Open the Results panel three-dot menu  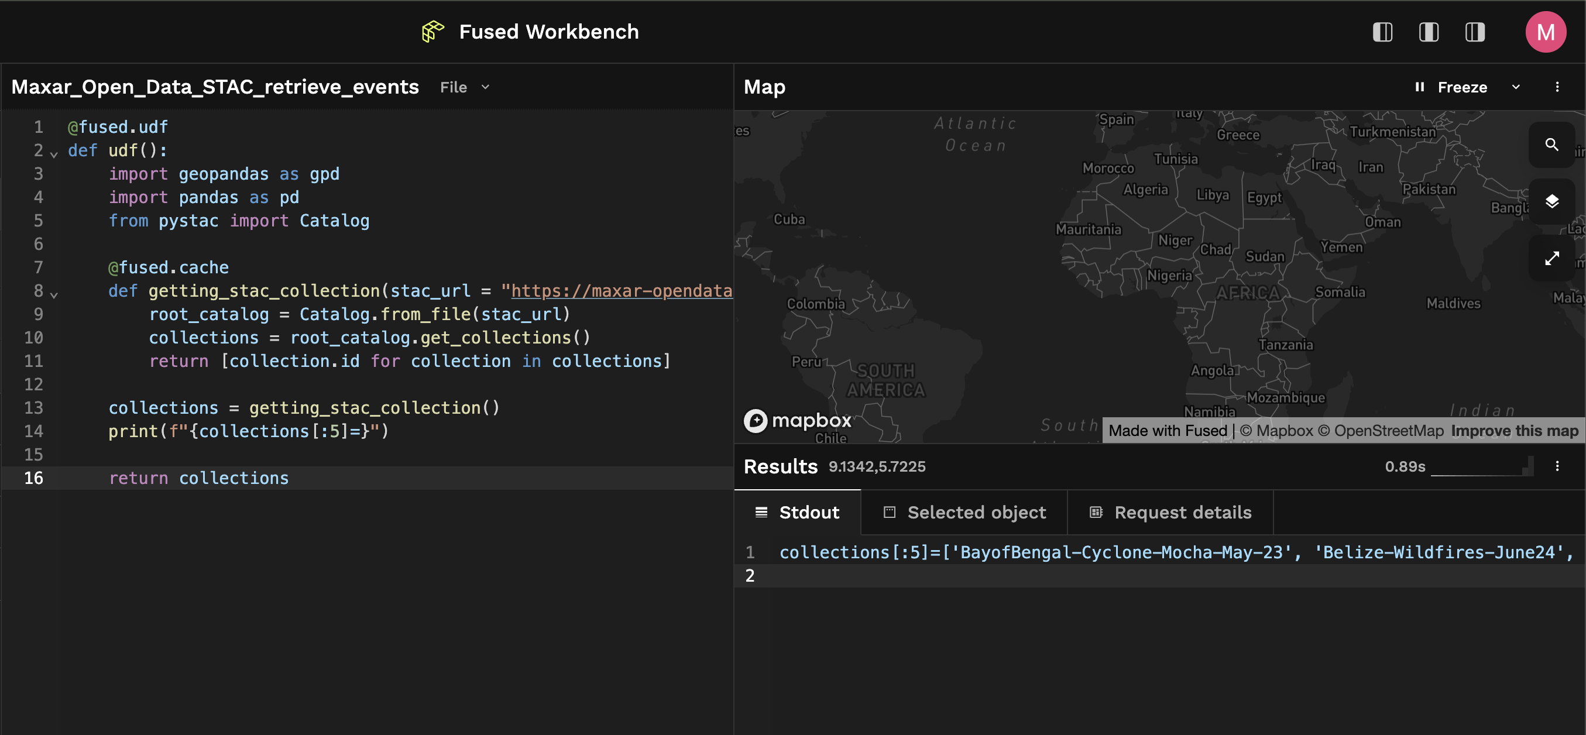tap(1557, 466)
